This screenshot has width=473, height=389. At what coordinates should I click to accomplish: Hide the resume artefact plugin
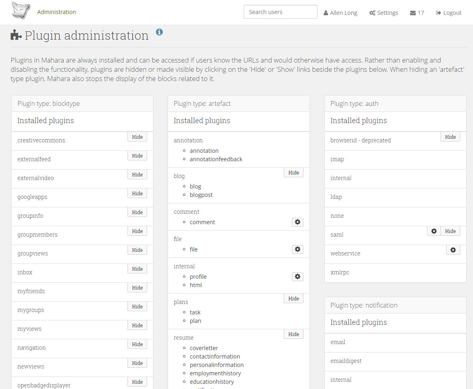click(x=293, y=334)
